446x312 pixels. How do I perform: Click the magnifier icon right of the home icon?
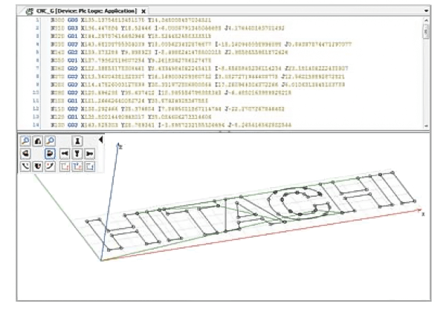[x=50, y=141]
